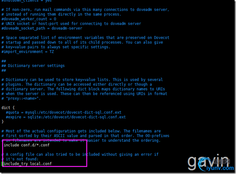Screen dimensions: 236x174
Task: Click the '"proxy::<name>"' comment line
Action: (21, 99)
